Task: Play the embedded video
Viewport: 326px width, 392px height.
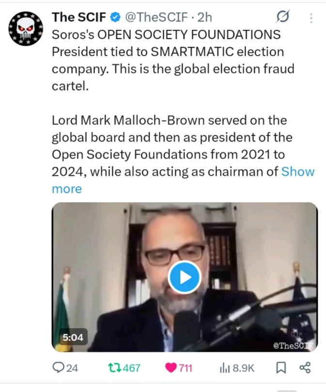Action: coord(185,277)
